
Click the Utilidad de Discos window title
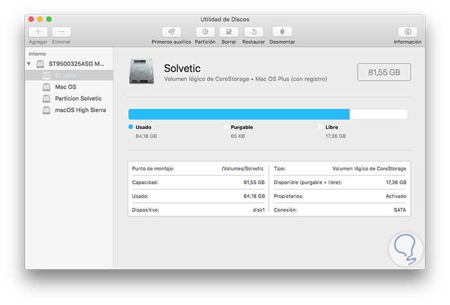[x=225, y=19]
